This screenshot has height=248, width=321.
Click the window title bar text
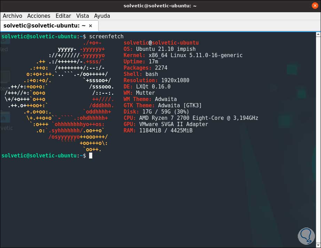click(x=160, y=5)
